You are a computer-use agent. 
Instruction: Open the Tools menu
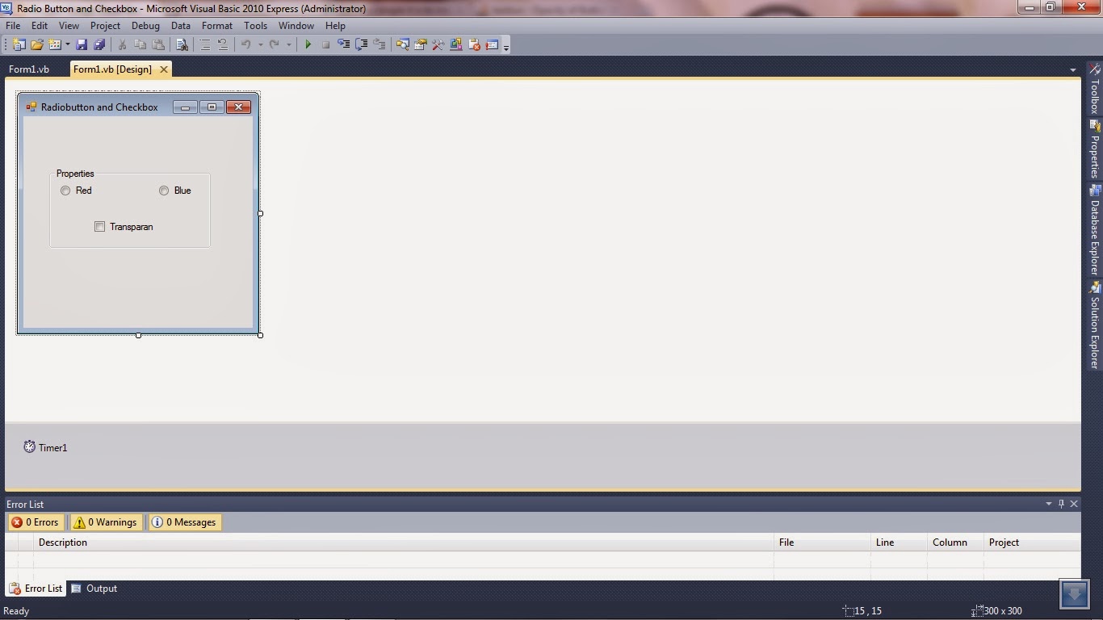click(x=255, y=26)
